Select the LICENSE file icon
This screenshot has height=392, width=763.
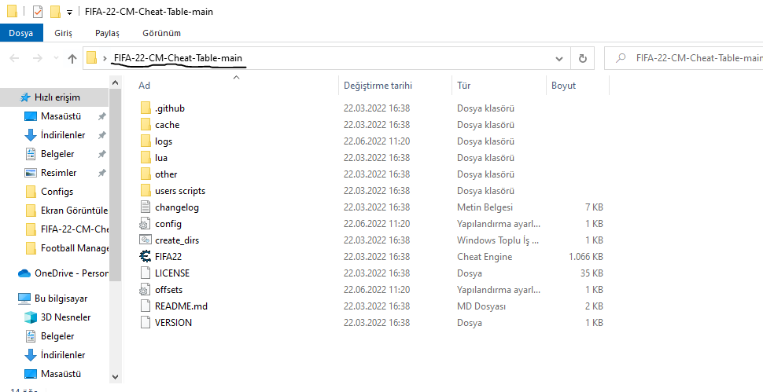coord(146,273)
